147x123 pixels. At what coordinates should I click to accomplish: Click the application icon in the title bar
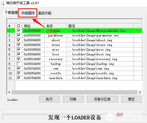[x=3, y=3]
